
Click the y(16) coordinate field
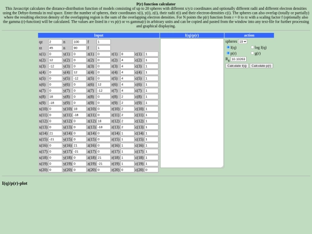(x=79, y=146)
